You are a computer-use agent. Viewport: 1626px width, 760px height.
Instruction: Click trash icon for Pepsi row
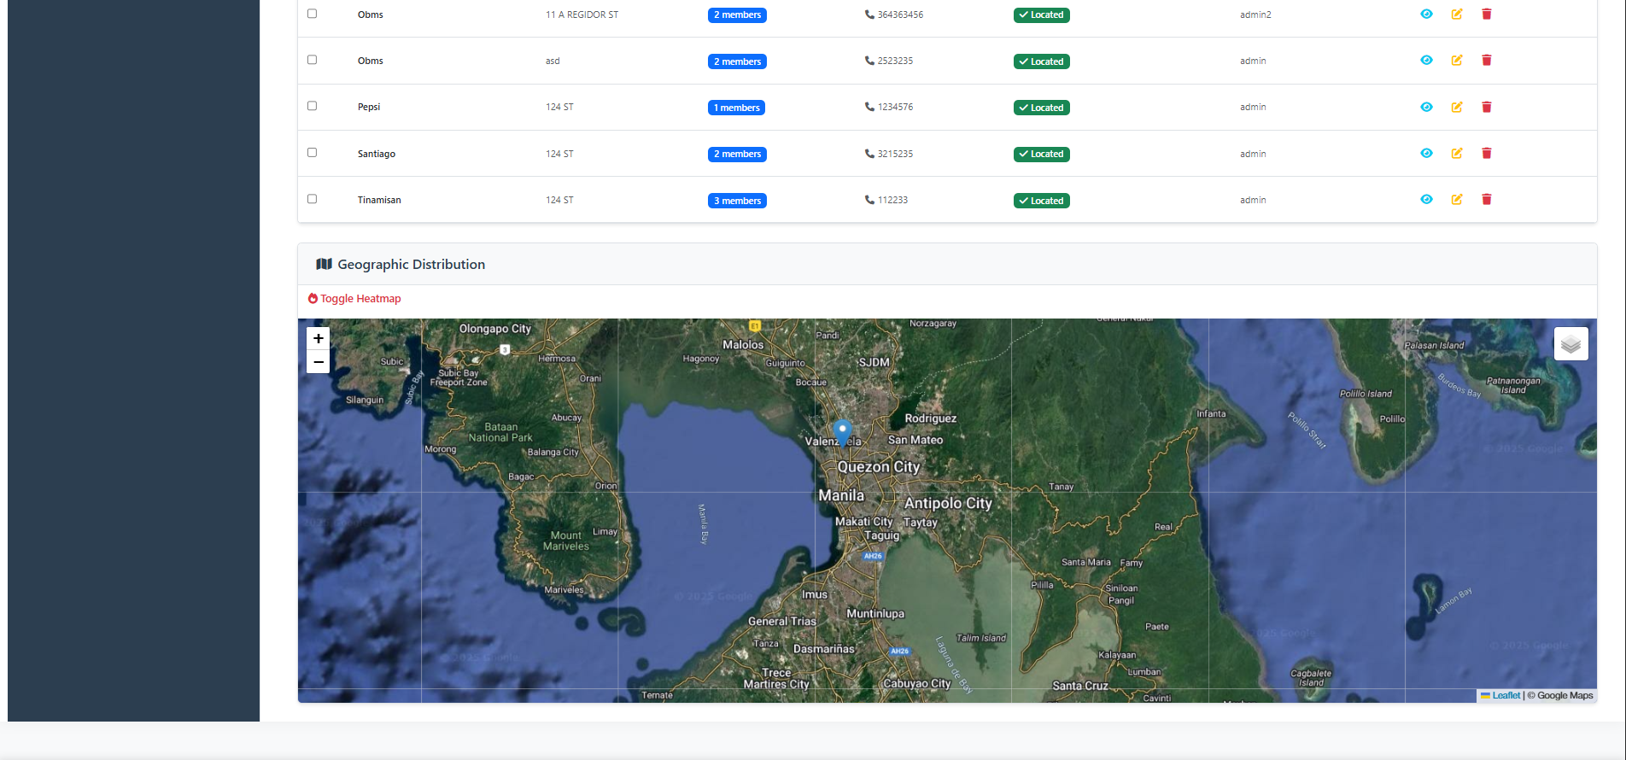[1487, 107]
